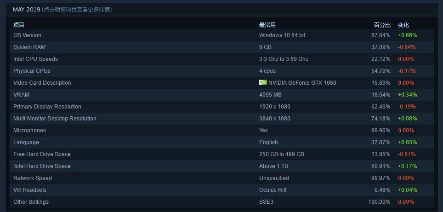Click Windows 10 64 bit entry

(x=282, y=35)
